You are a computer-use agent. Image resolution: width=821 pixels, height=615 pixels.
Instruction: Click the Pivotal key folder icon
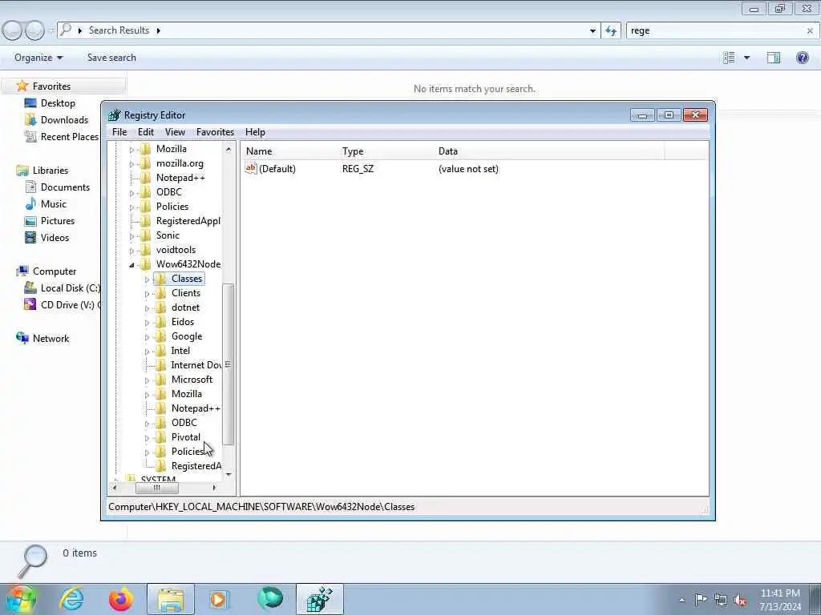tap(160, 437)
